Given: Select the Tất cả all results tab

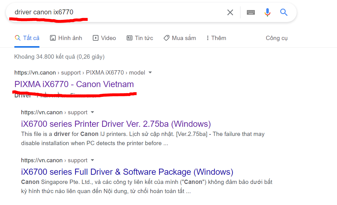Looking at the screenshot, I should click(x=27, y=38).
